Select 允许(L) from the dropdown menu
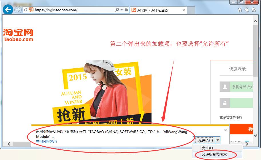Image resolution: width=261 pixels, height=160 pixels. coord(207,148)
